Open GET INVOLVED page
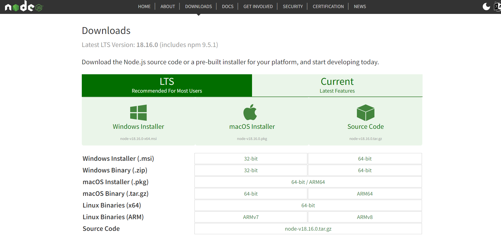The width and height of the screenshot is (501, 237). (258, 6)
